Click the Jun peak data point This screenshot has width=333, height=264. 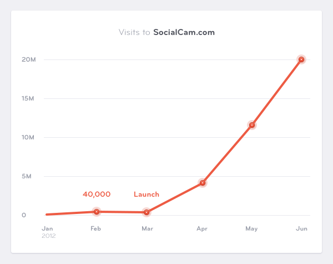coord(301,59)
